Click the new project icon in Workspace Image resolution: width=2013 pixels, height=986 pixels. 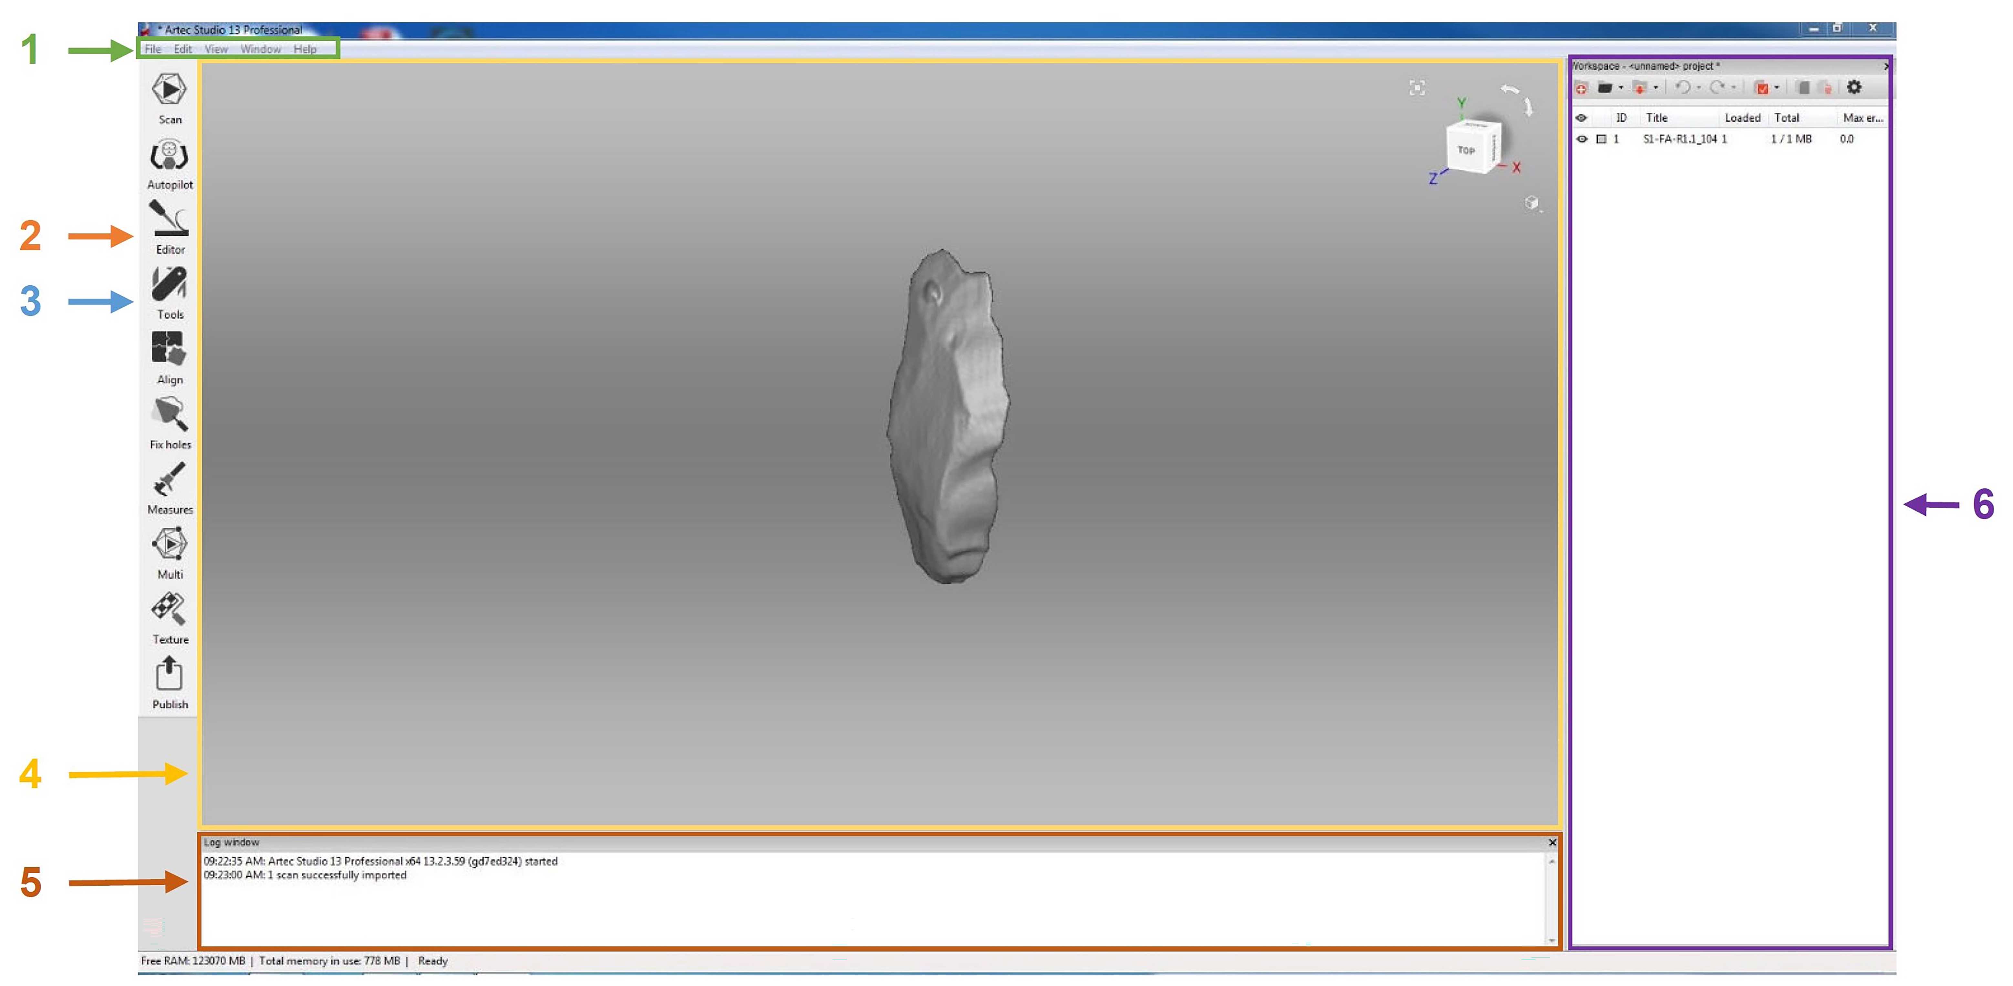pos(1581,87)
